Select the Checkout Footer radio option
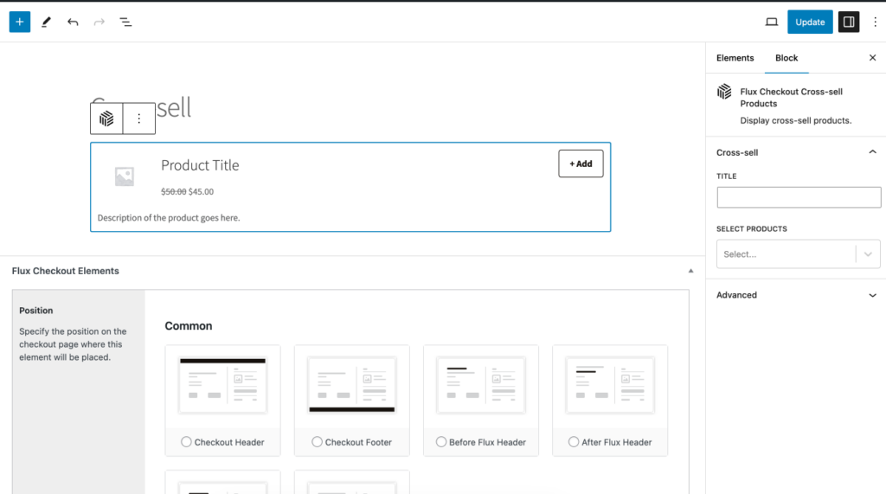 [317, 442]
